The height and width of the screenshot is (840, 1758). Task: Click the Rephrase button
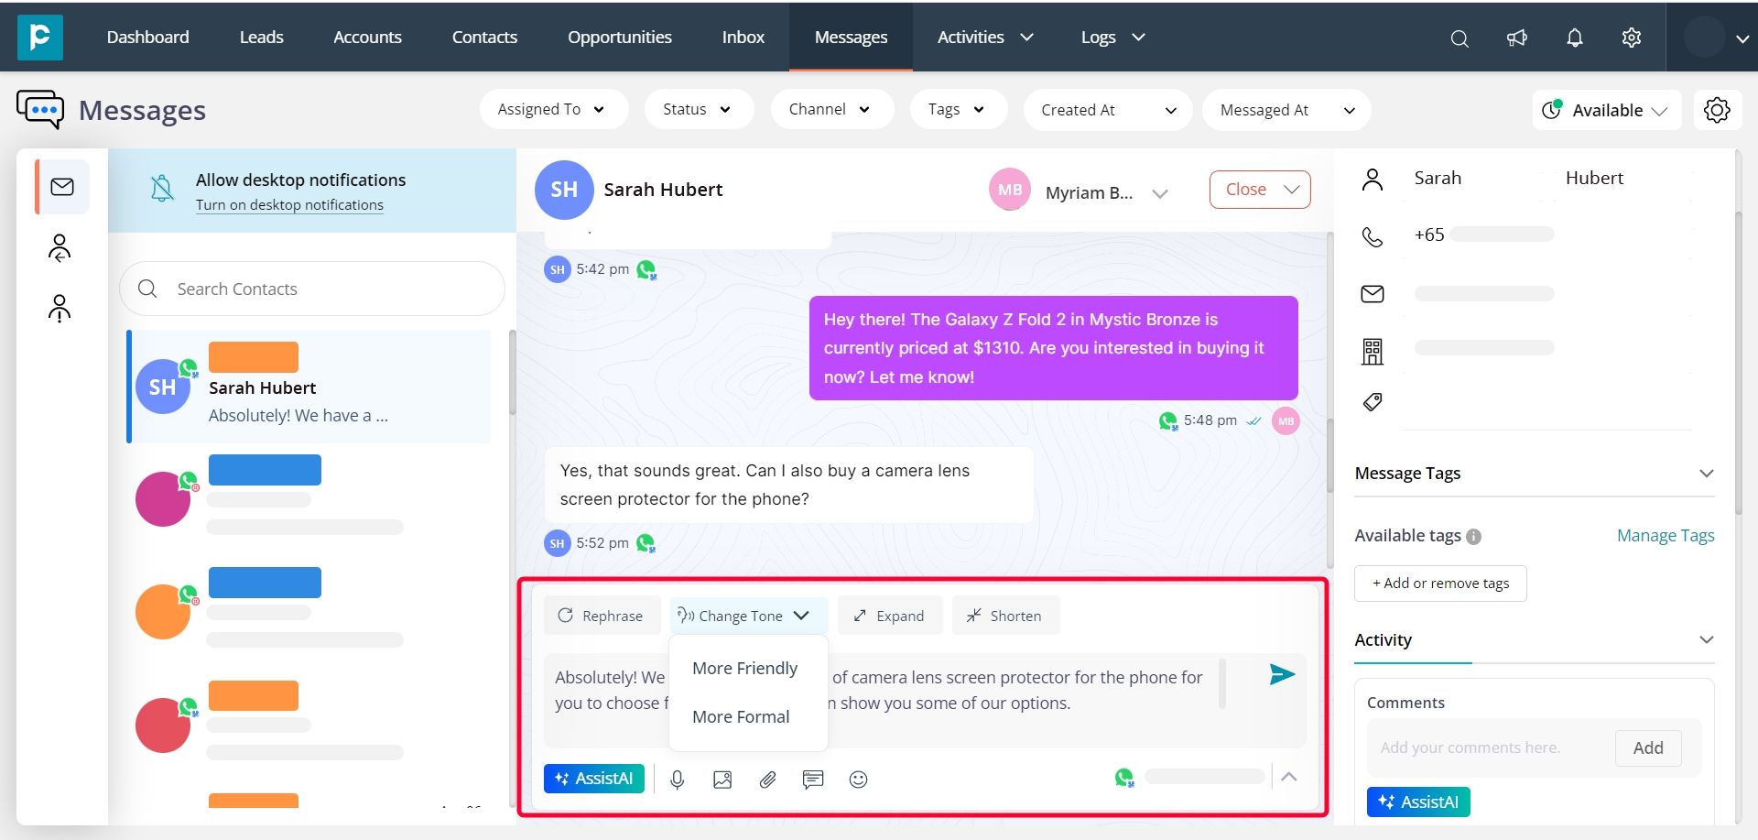point(602,616)
